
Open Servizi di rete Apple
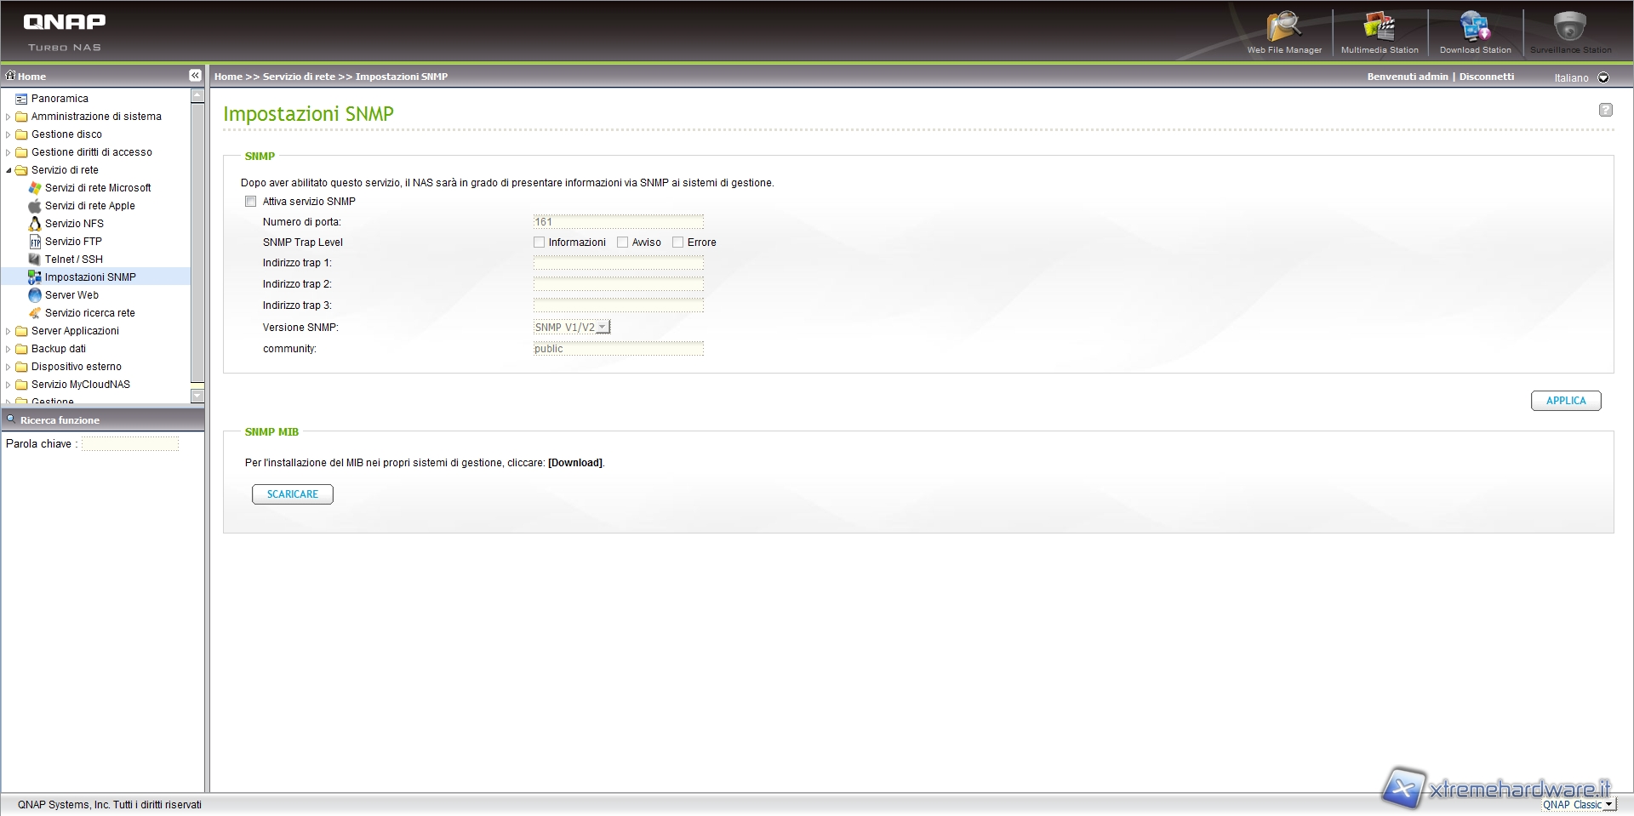(x=89, y=206)
